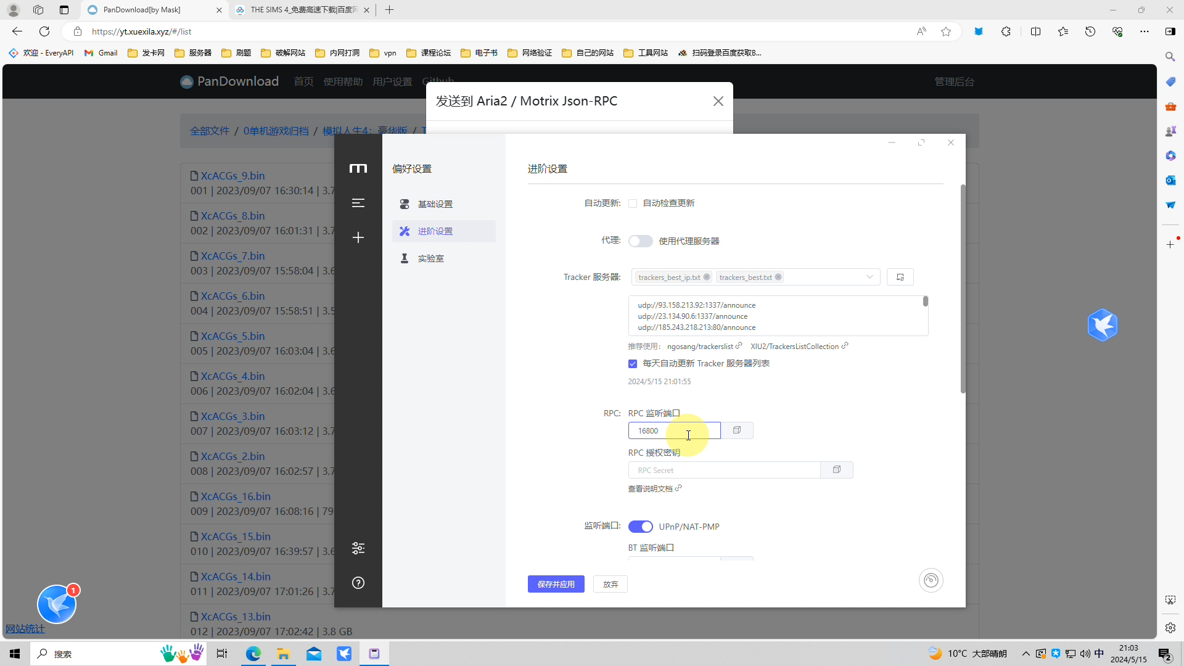Open Edge settings and more menu
This screenshot has width=1184, height=666.
point(1145,31)
